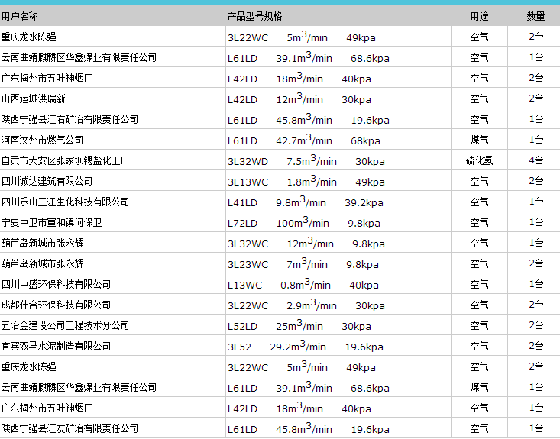
Task: Click the 硫化氢 usage cell
Action: [x=479, y=160]
